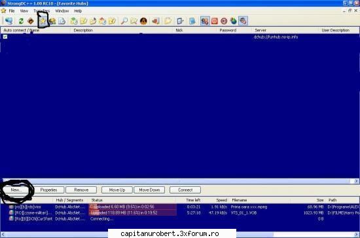Click the transfers scrollbar right arrow
Image resolution: width=360 pixels, height=238 pixels.
point(357,235)
